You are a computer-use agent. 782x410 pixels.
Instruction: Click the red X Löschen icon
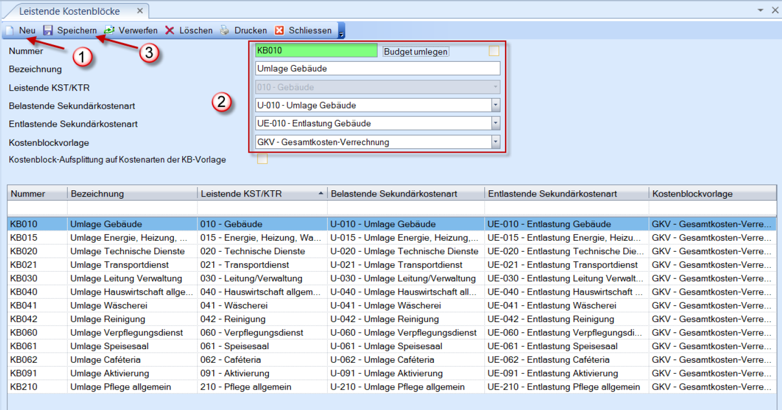point(170,30)
